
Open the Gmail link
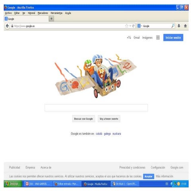136,37
